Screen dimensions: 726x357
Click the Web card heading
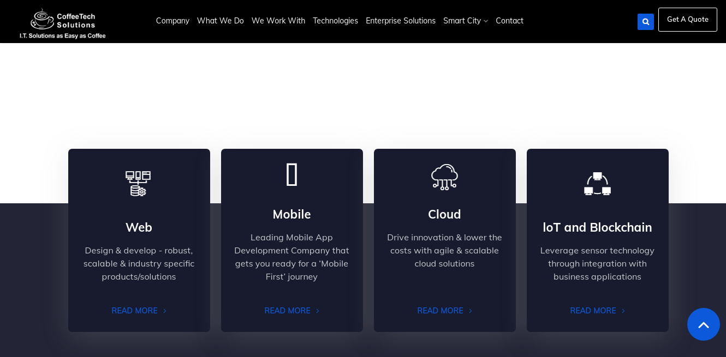tap(139, 227)
